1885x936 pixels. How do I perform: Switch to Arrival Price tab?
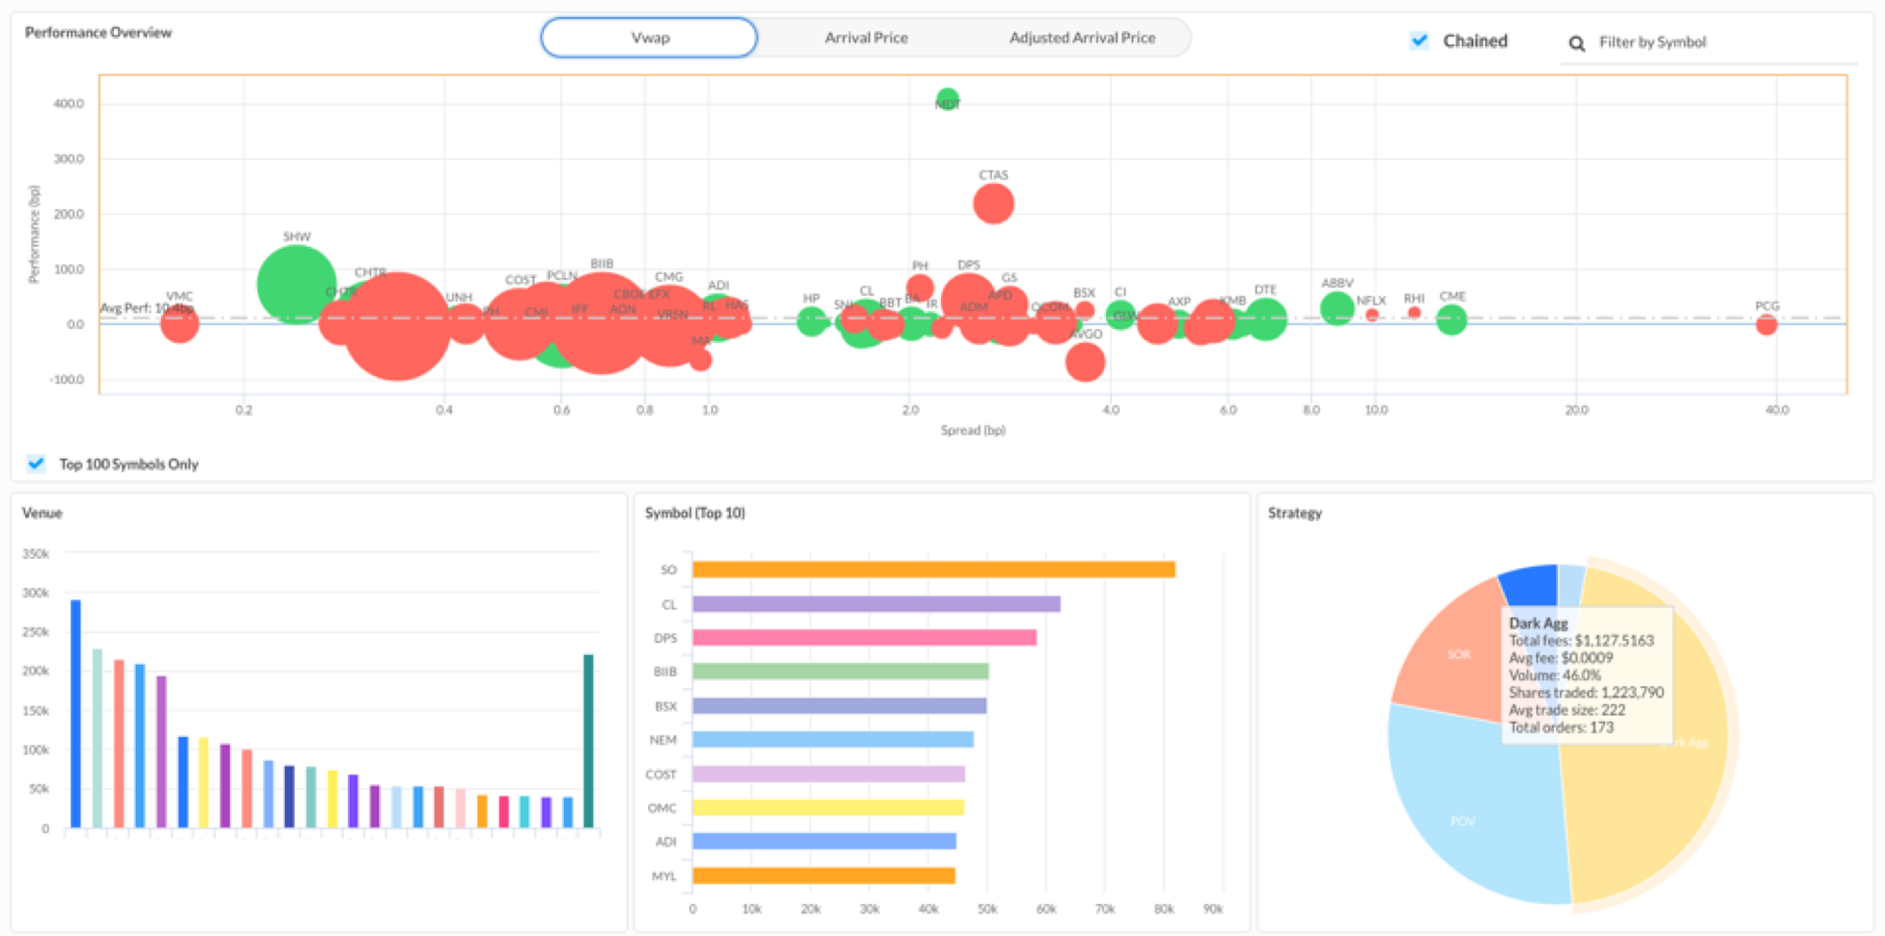tap(866, 38)
